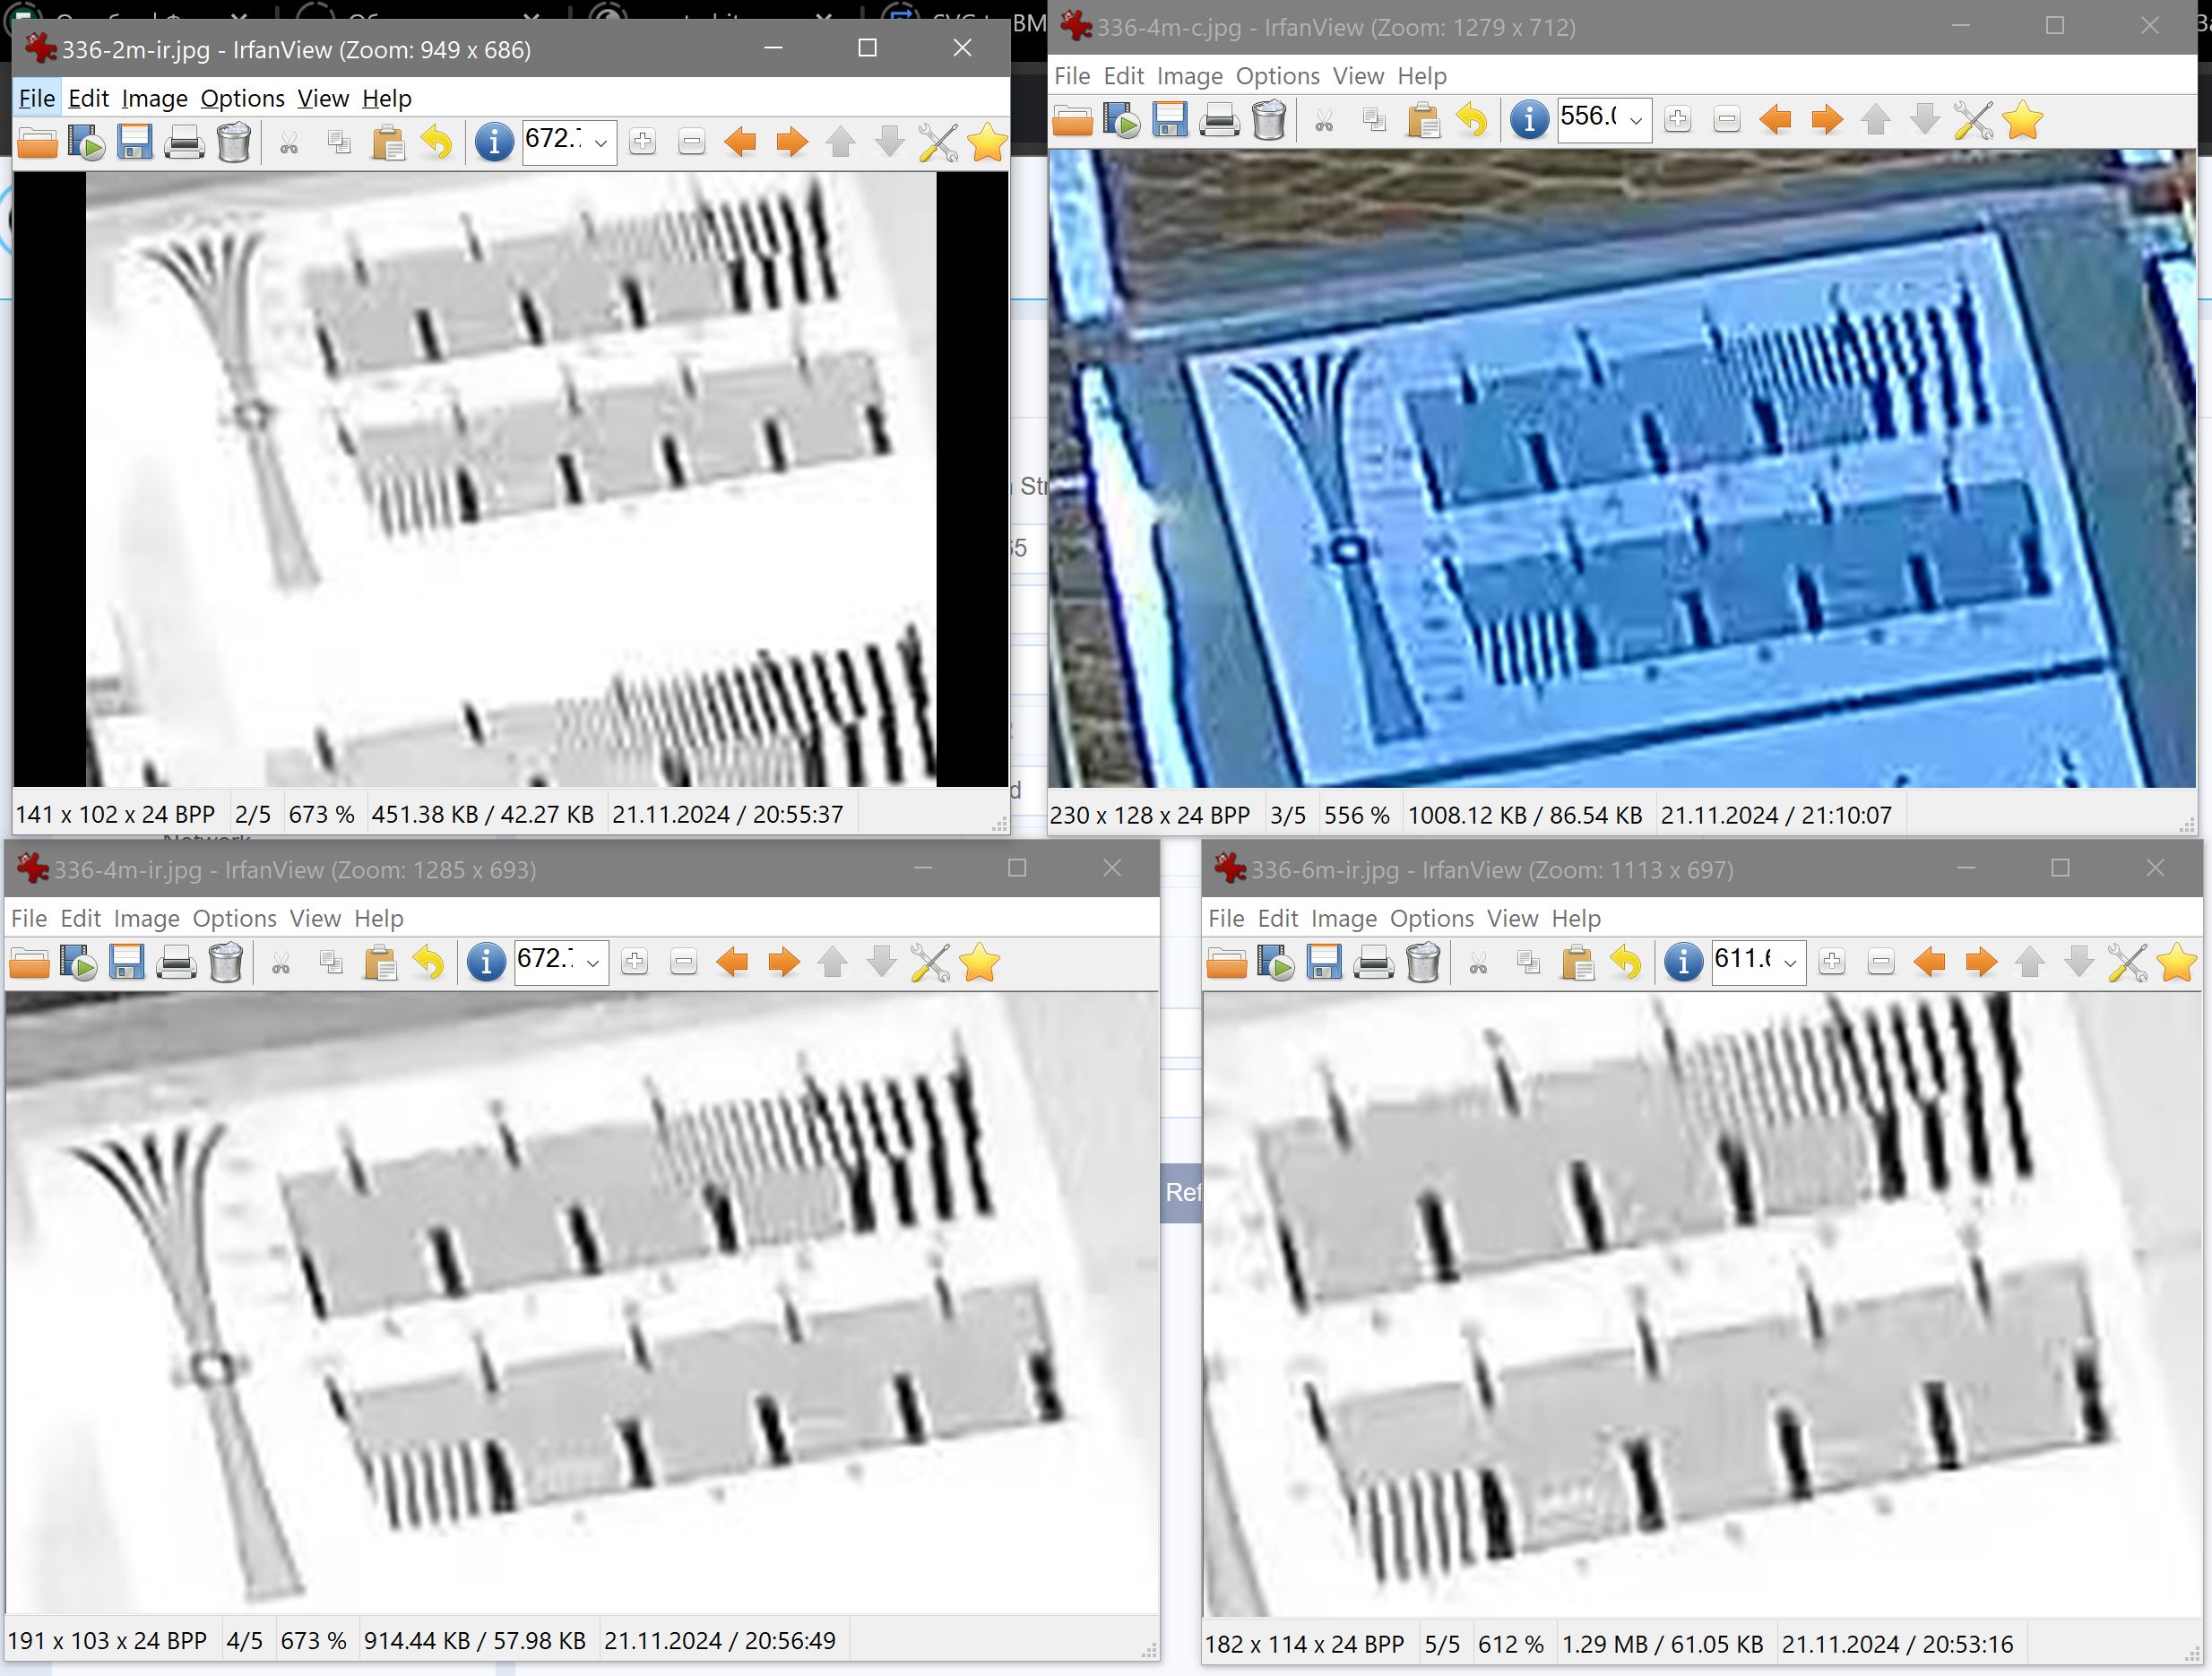Click zoom value field in 336-4m-ir toolbar

546,961
